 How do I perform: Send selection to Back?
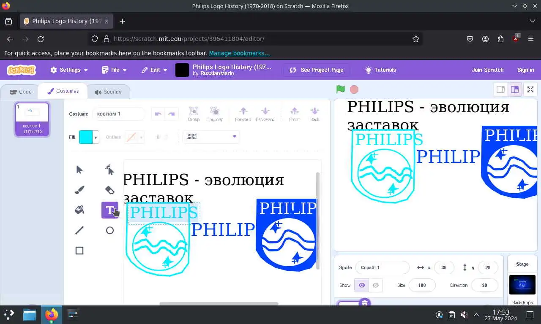(x=314, y=114)
